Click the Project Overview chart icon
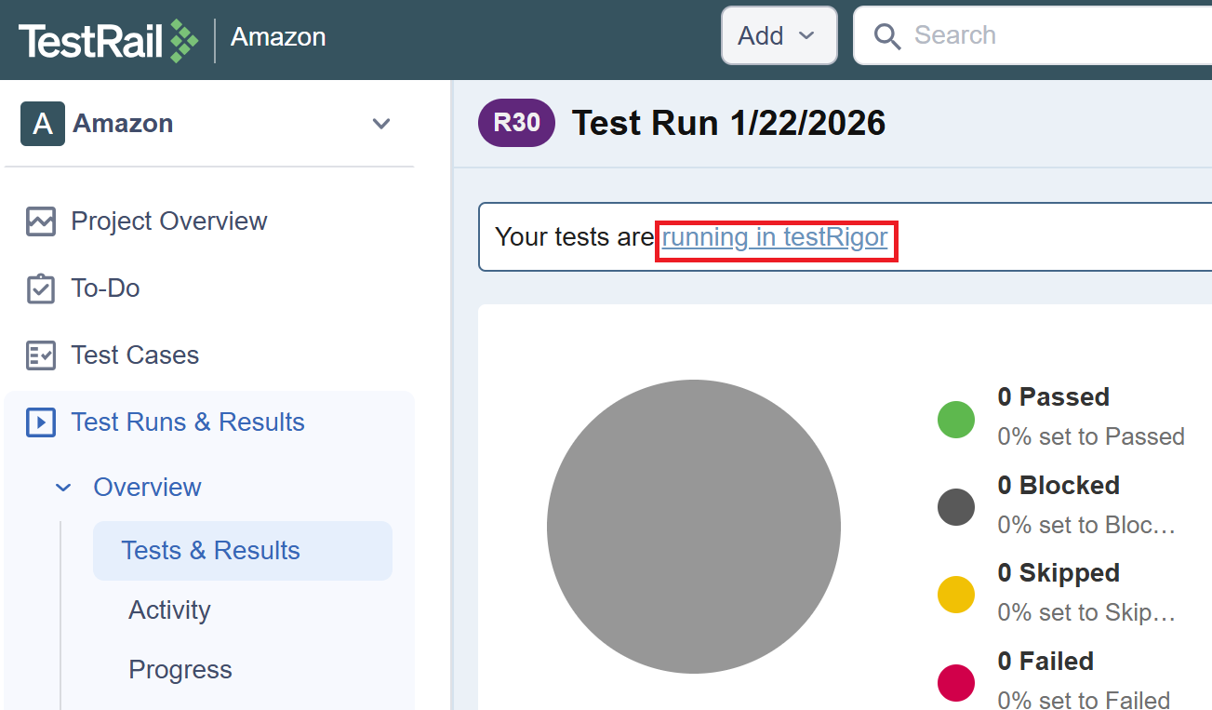Screen dimensions: 1212x710 41,221
